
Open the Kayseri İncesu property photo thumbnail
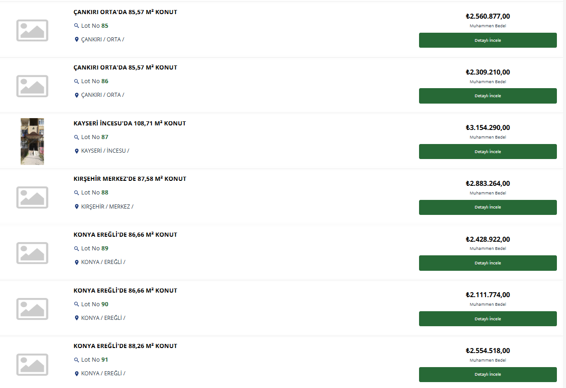(x=32, y=141)
